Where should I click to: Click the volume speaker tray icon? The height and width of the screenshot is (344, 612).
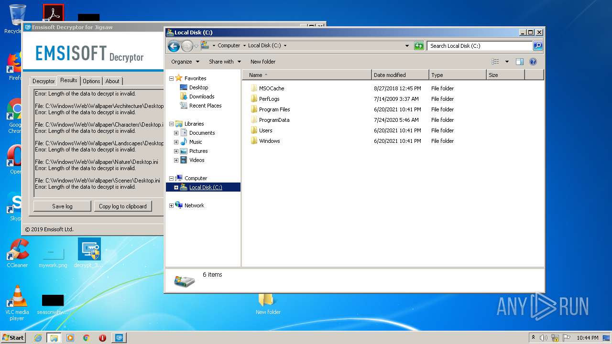click(x=544, y=338)
